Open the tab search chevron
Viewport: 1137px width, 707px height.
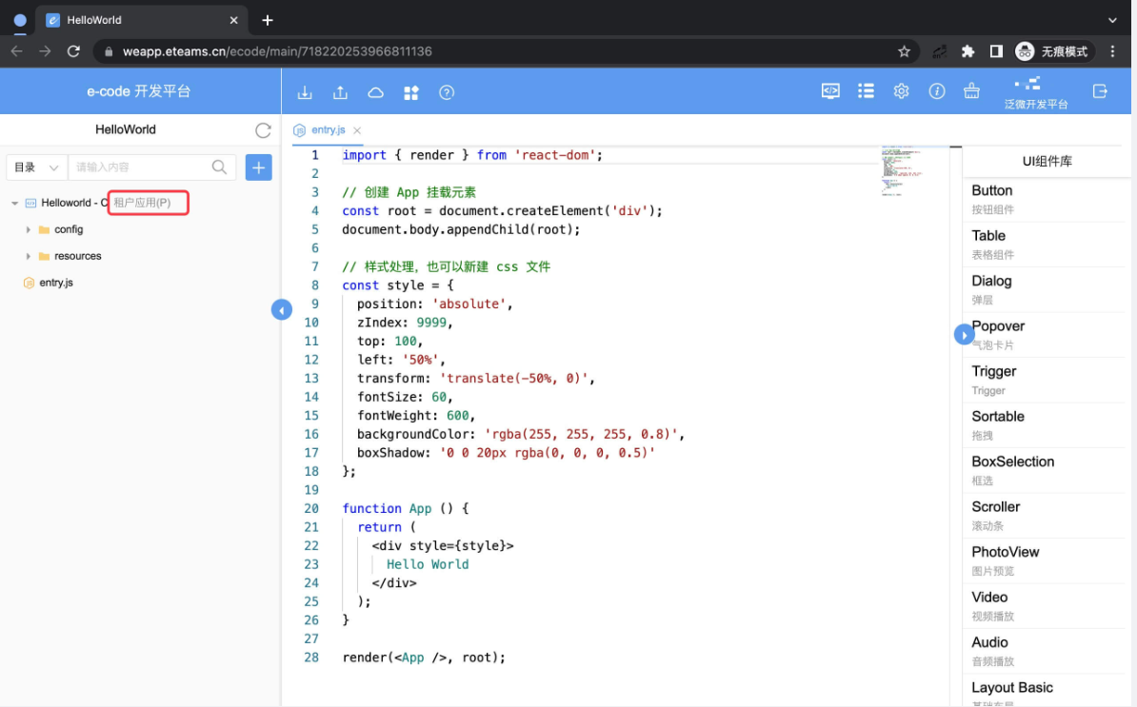tap(1112, 20)
